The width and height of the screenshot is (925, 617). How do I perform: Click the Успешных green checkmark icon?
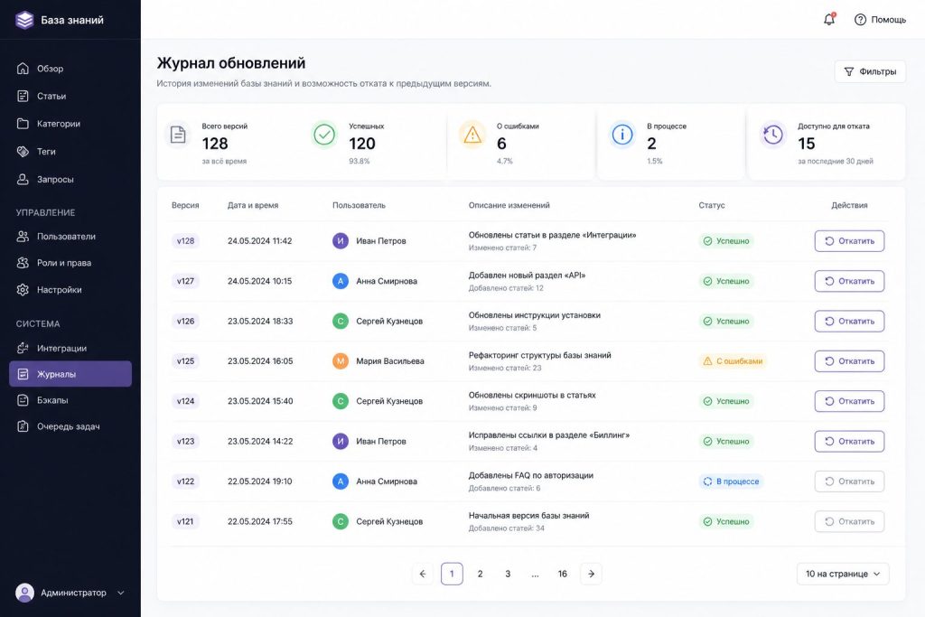tap(324, 135)
